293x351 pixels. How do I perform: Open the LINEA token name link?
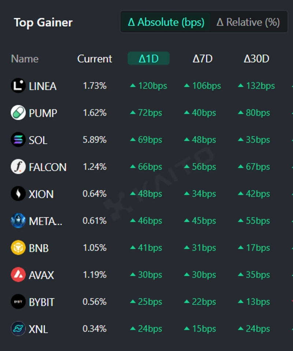tap(42, 86)
